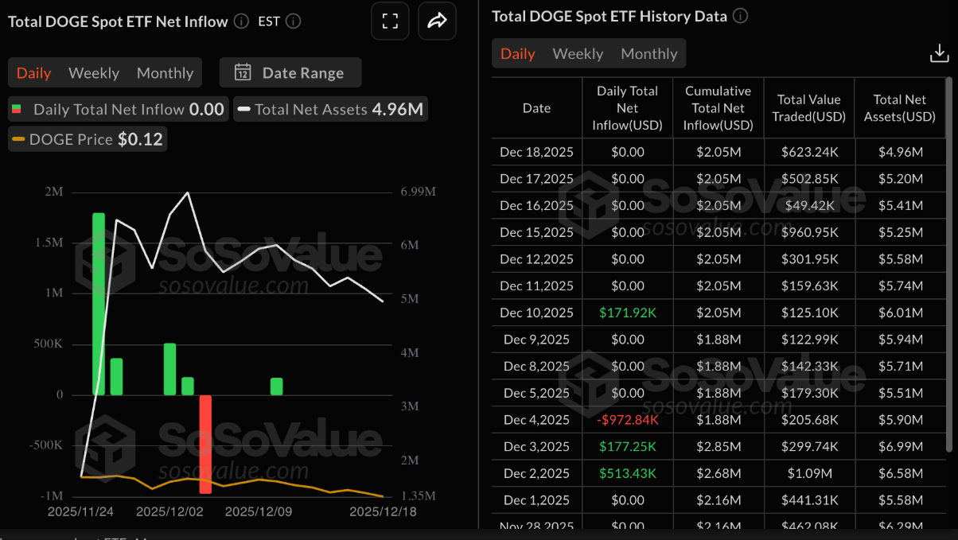Open info tooltip for History Data table
Viewport: 958px width, 540px height.
tap(740, 15)
